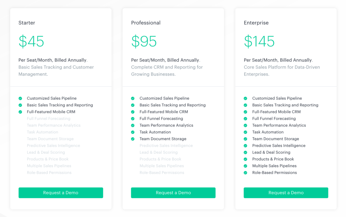Click checkmark beside Professional's Team Document Storage
Screen dimensions: 346x217
click(132, 139)
